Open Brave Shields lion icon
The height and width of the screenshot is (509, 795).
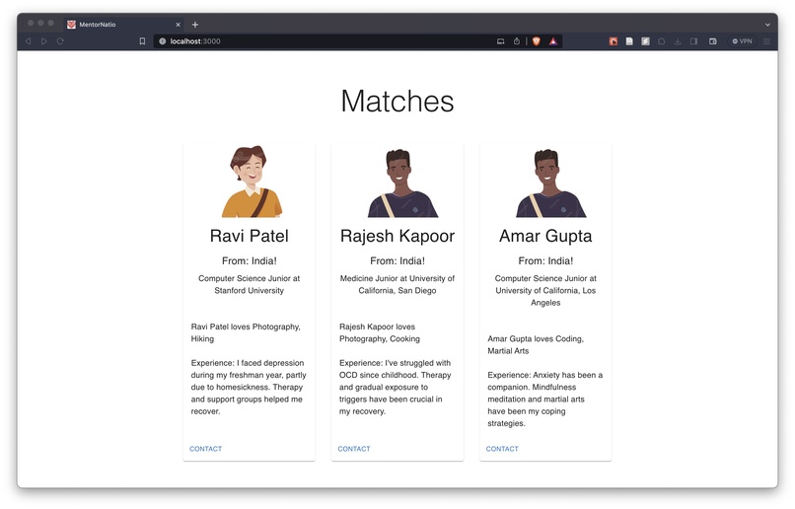(537, 41)
